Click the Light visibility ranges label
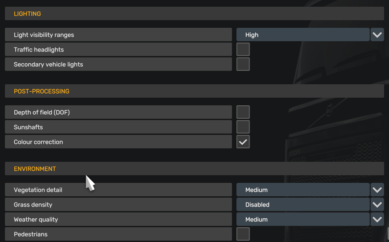This screenshot has width=389, height=242. pos(44,35)
